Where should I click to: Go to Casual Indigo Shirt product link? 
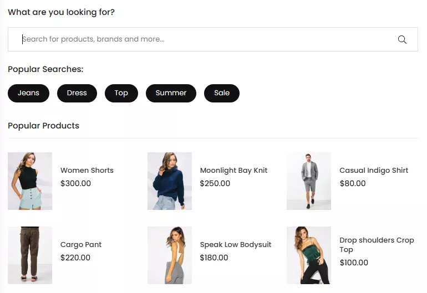tap(374, 171)
